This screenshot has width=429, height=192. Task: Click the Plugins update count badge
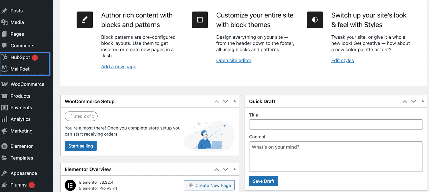(32, 185)
